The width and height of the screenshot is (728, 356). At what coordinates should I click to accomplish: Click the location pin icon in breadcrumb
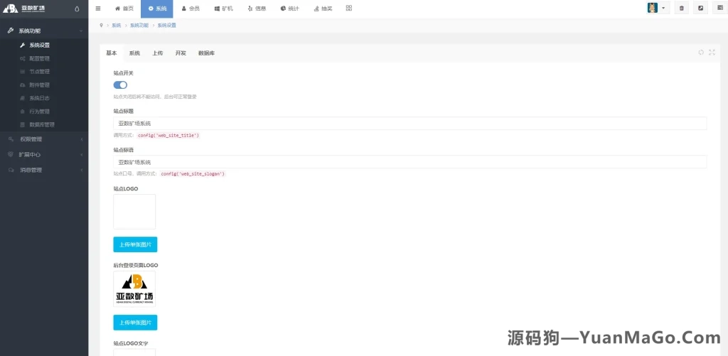[x=101, y=25]
